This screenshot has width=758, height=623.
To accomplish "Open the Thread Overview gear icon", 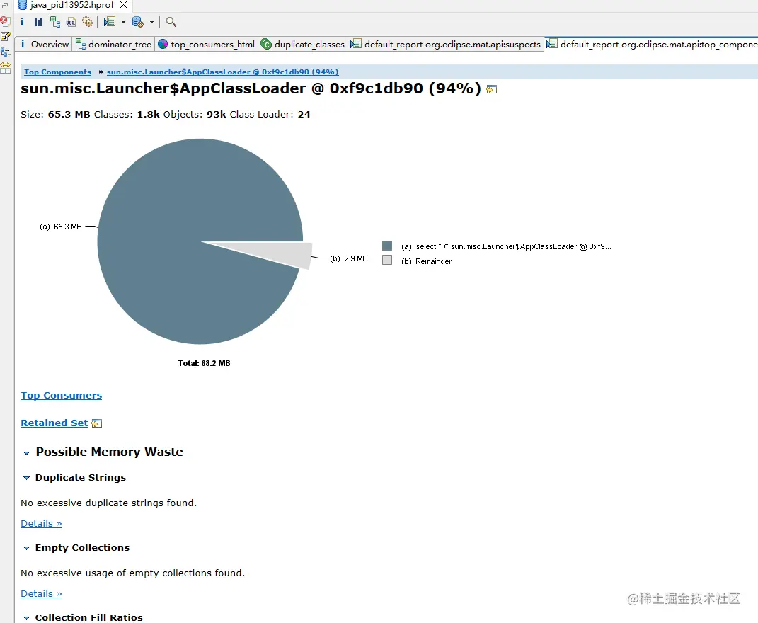I will (88, 22).
